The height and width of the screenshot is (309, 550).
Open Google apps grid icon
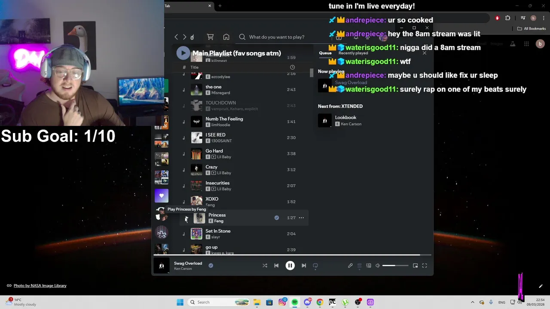coord(526,44)
